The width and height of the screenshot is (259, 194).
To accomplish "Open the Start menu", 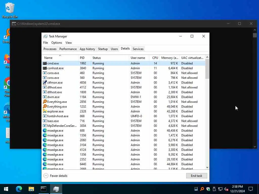I will 6,189.
